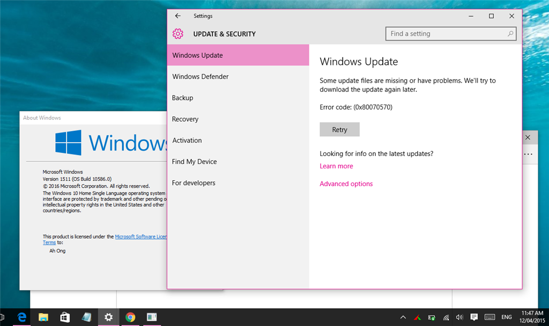Viewport: 549px width, 326px height.
Task: Click the Settings gear icon in the taskbar
Action: tap(108, 317)
